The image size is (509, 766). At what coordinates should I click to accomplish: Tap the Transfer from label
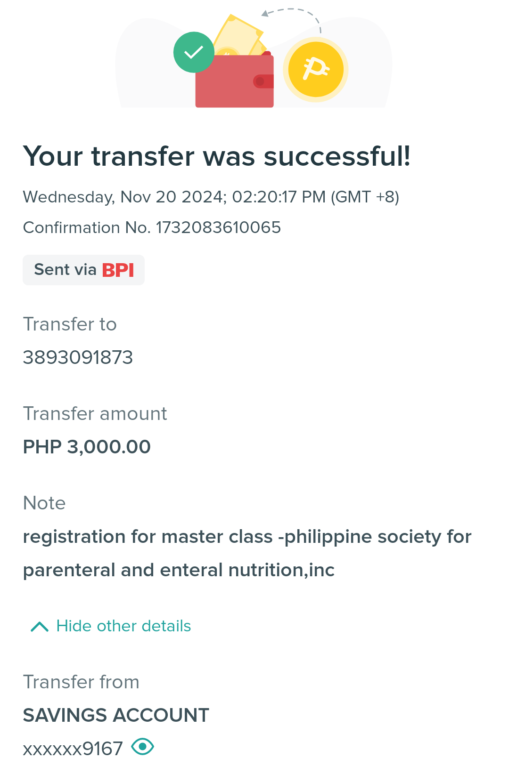[81, 682]
